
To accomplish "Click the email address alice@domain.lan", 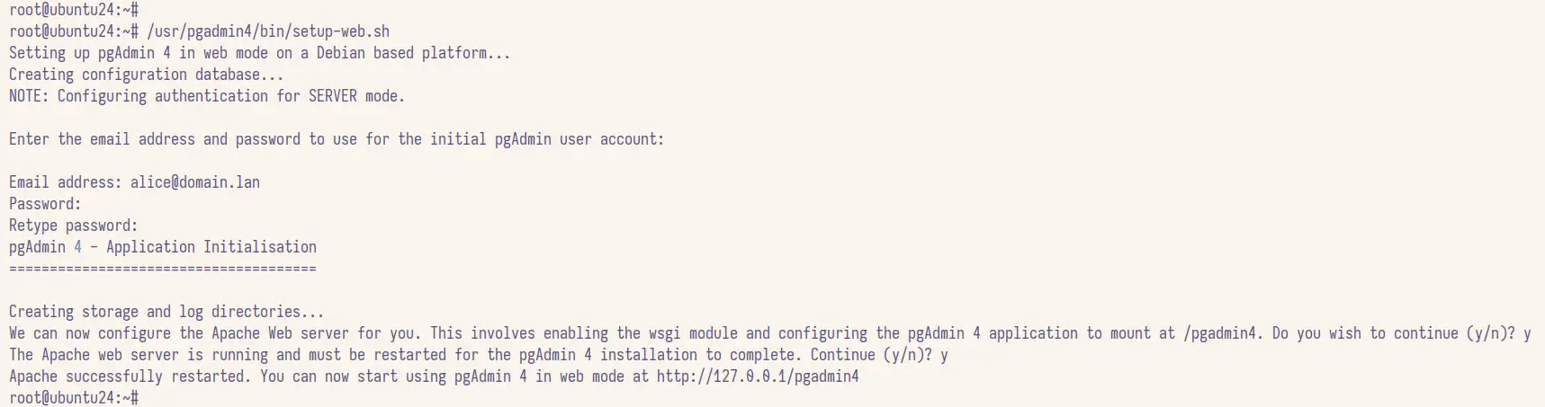I will click(x=195, y=182).
